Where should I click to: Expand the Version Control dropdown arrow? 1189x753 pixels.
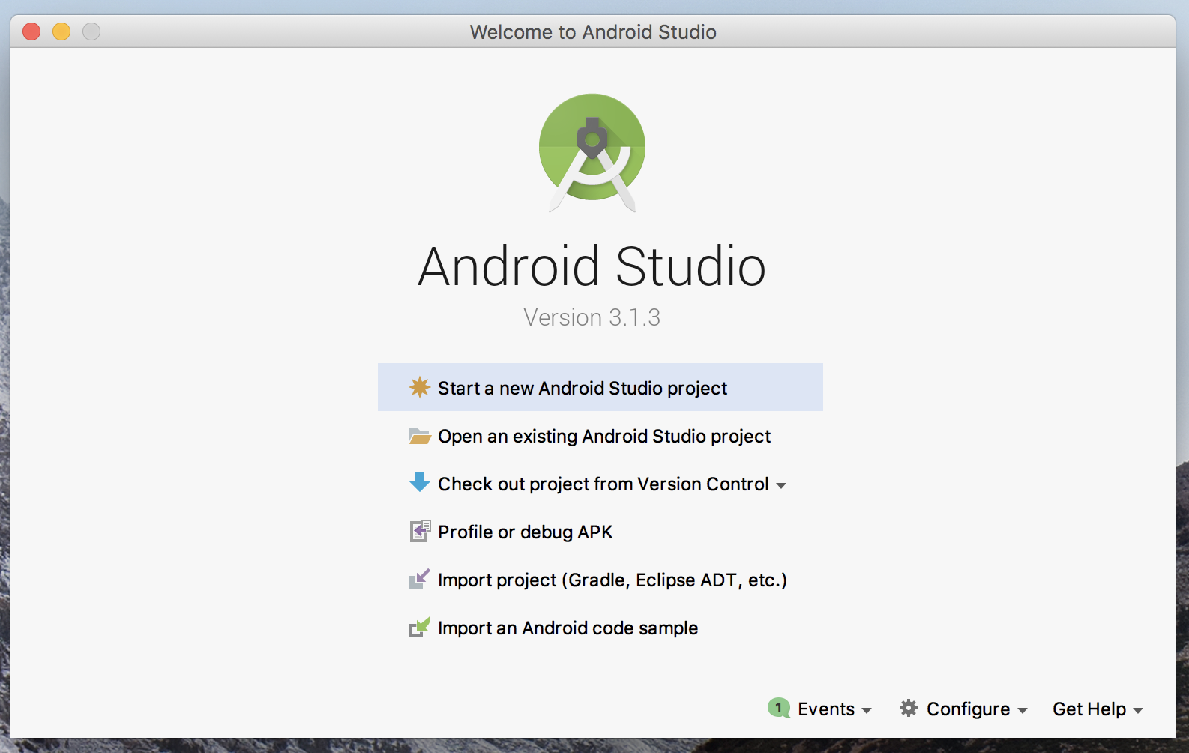pos(781,486)
